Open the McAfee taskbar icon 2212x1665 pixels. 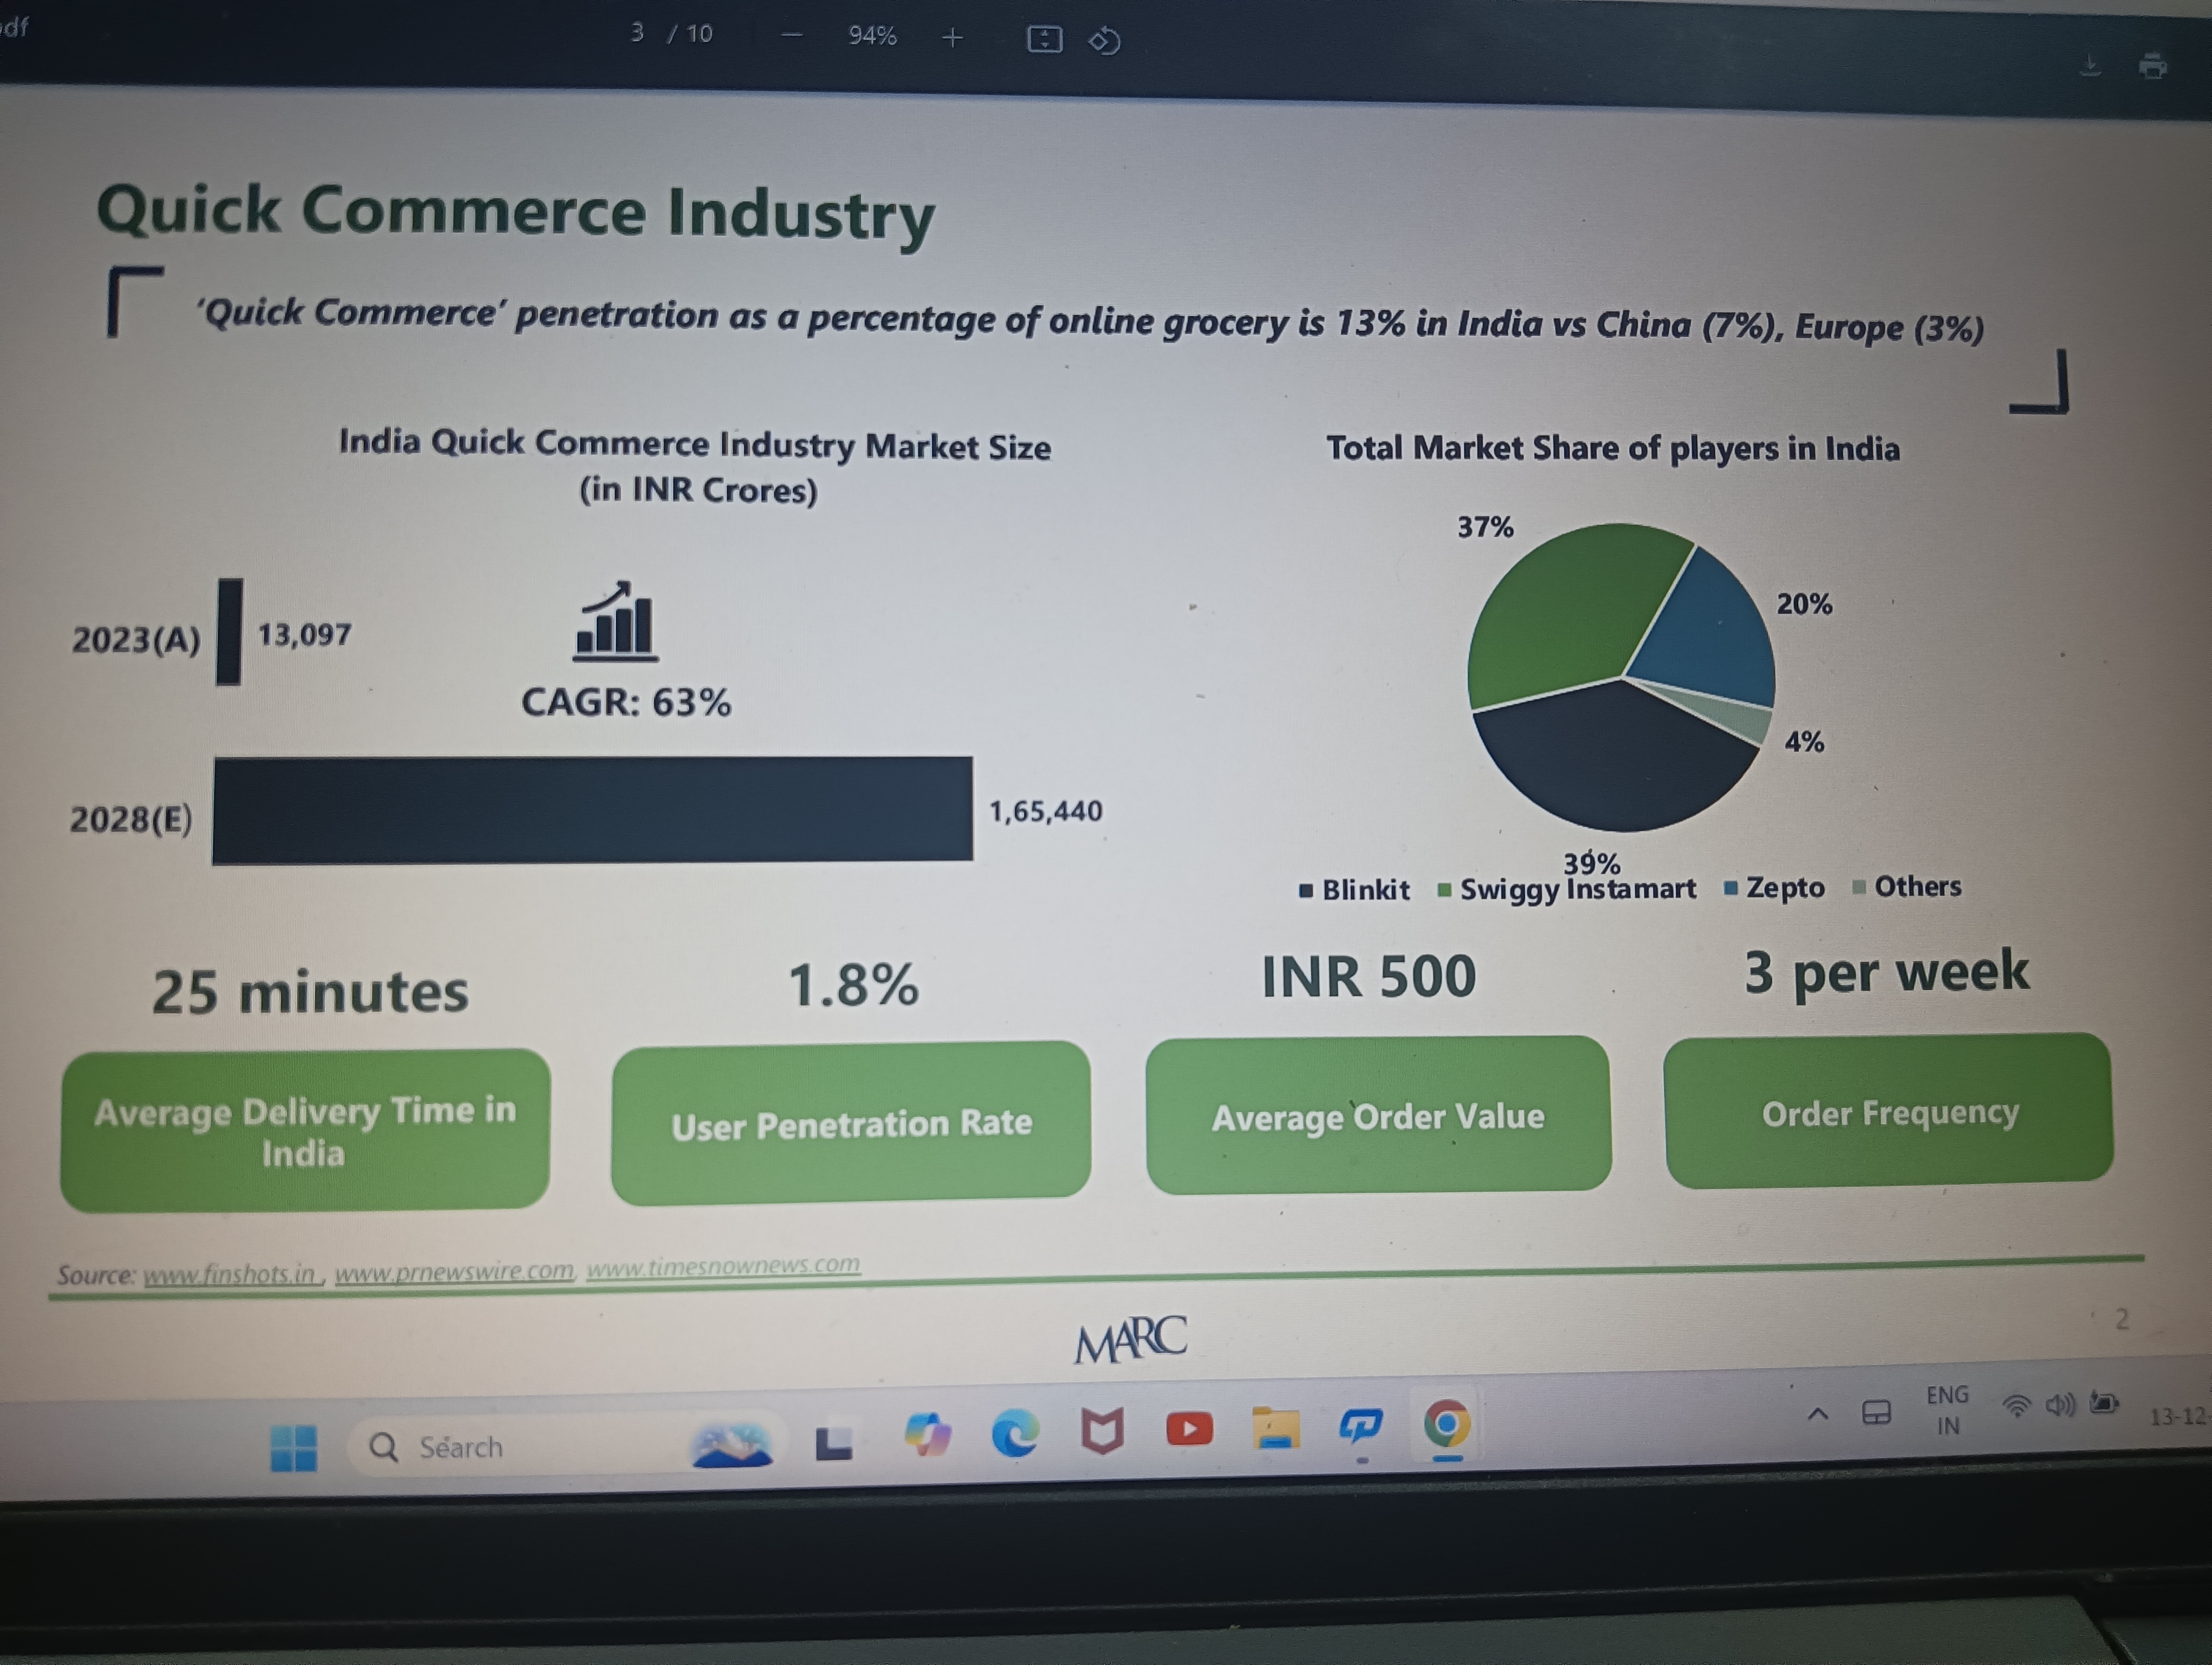pos(1102,1431)
